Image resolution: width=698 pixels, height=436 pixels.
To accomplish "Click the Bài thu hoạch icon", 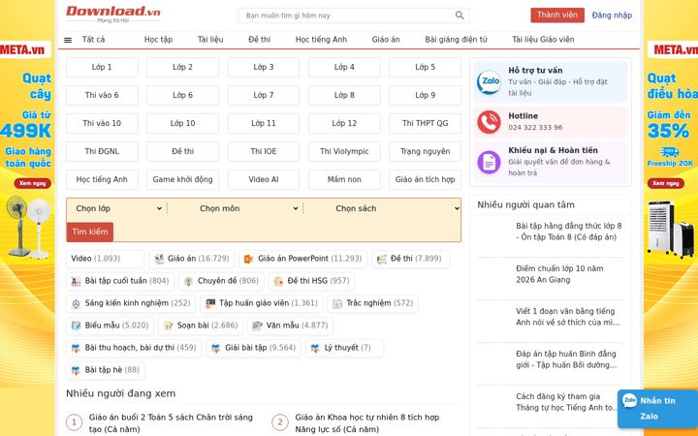I will pos(76,348).
